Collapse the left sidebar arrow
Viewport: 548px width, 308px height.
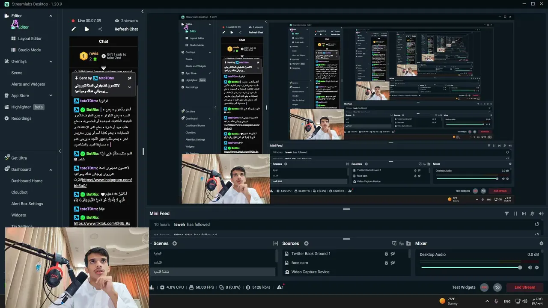60,151
